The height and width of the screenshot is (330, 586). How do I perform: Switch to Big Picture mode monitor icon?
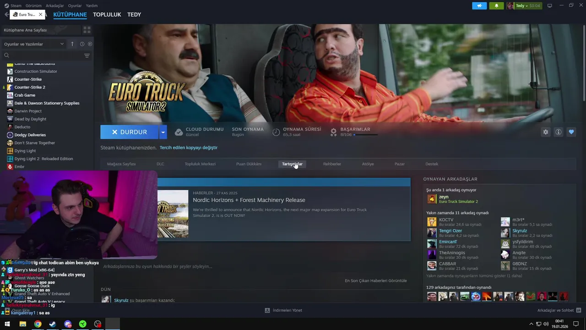coord(550,5)
